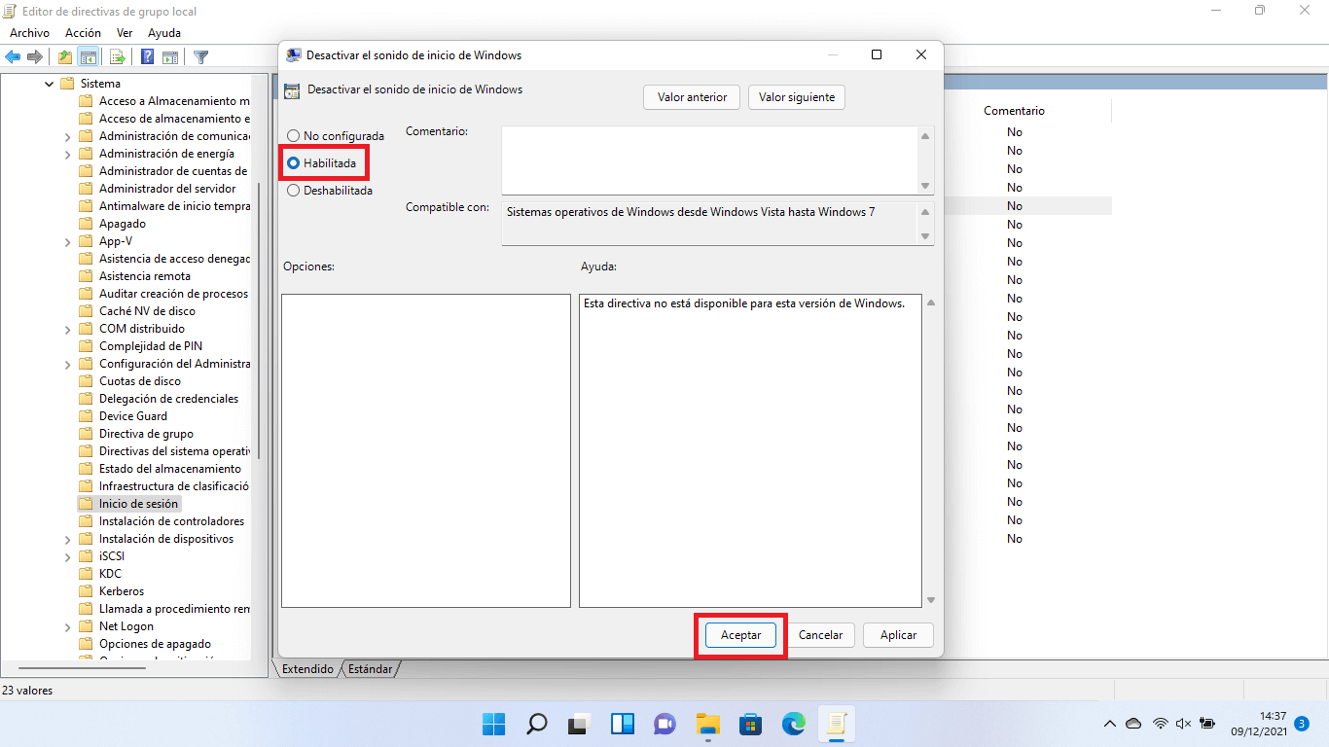1329x747 pixels.
Task: Click the muted volume tray icon
Action: click(x=1183, y=724)
